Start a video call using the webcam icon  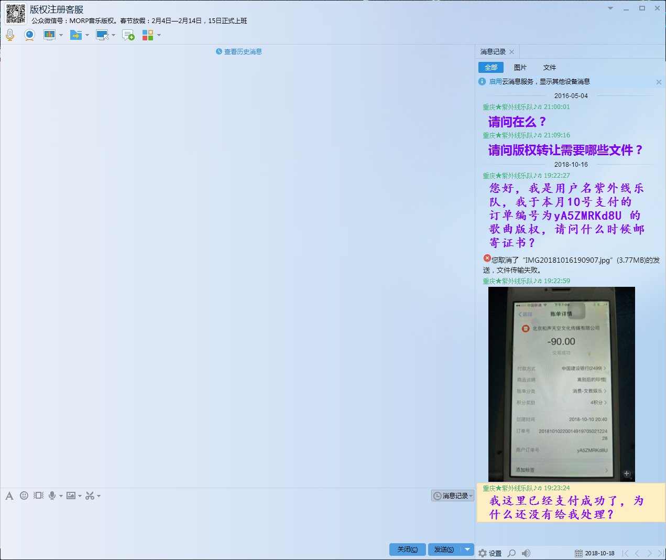tap(29, 35)
